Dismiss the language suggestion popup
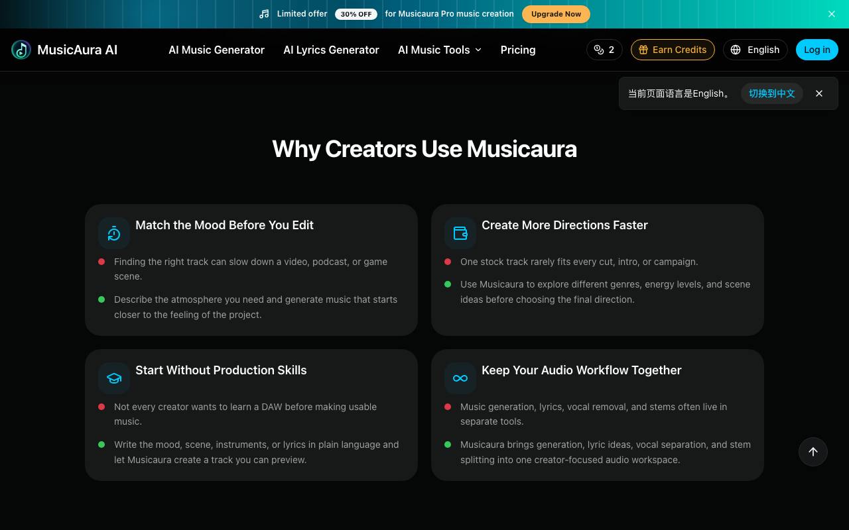This screenshot has height=530, width=849. (x=819, y=93)
